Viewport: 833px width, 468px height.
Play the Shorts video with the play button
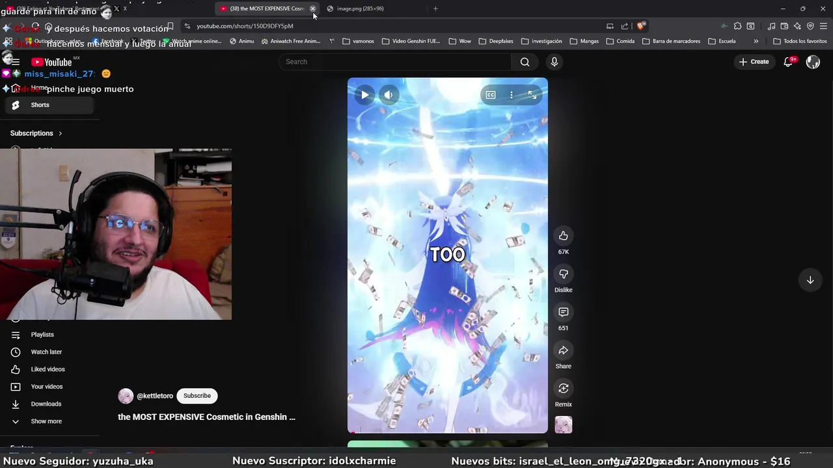(364, 95)
